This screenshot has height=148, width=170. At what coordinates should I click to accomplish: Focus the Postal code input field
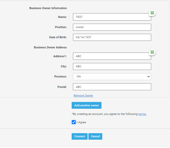pos(112,87)
